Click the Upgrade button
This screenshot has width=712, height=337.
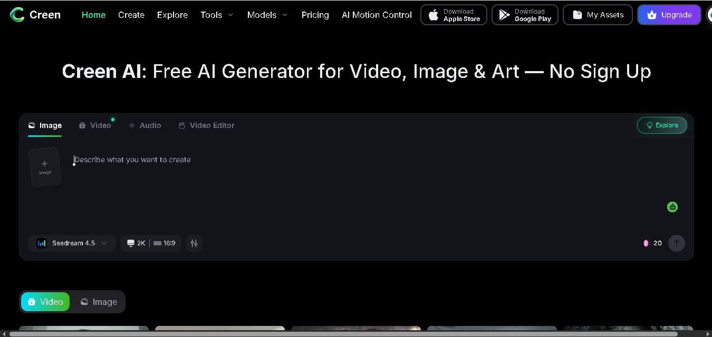pyautogui.click(x=669, y=15)
